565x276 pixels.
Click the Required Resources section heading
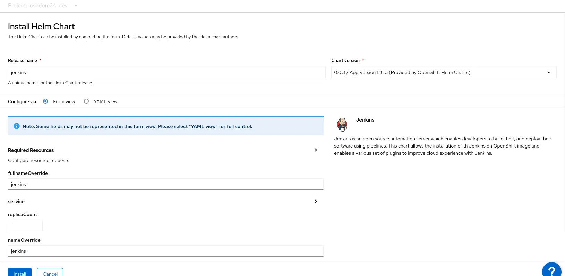tap(31, 150)
